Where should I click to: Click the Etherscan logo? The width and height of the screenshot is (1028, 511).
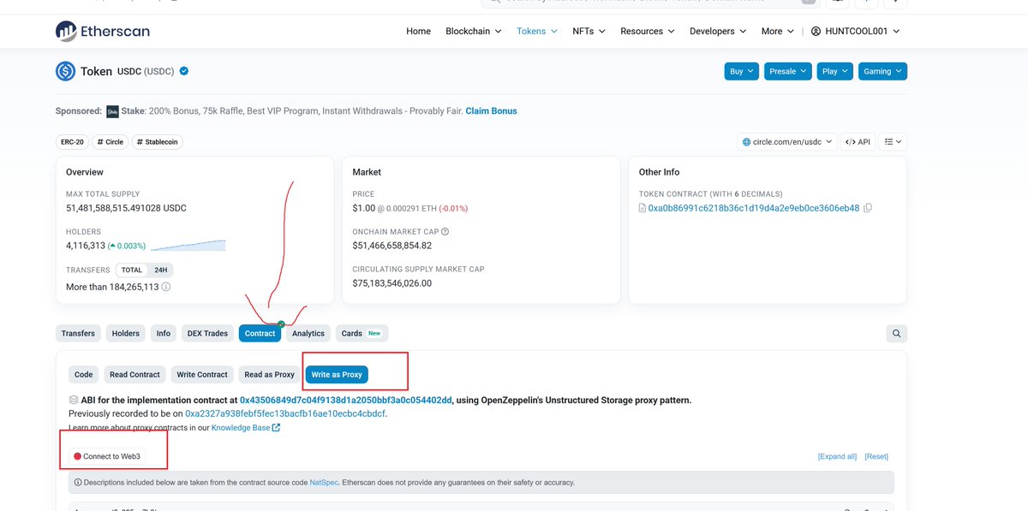[103, 32]
